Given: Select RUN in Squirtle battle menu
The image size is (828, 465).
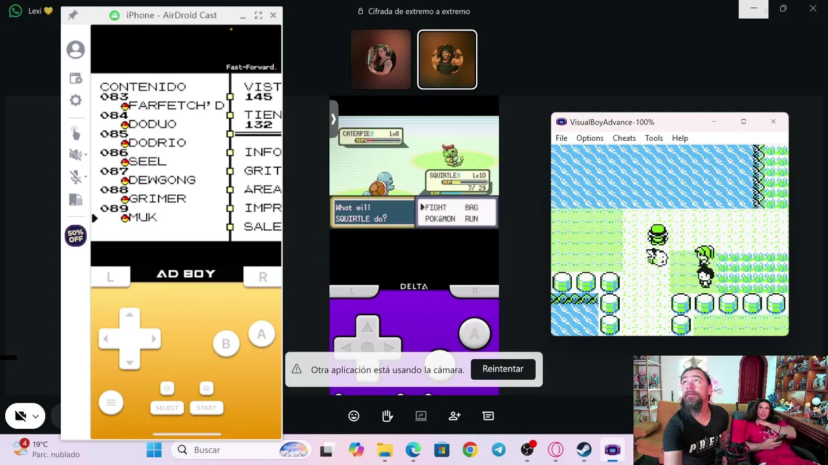Looking at the screenshot, I should click(472, 219).
